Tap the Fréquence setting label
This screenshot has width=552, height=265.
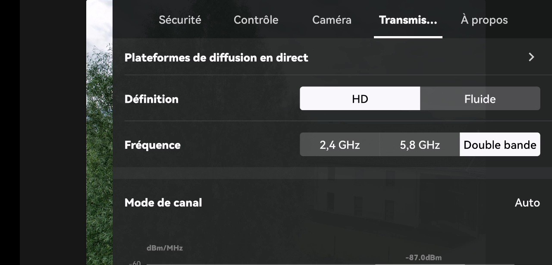pyautogui.click(x=152, y=145)
